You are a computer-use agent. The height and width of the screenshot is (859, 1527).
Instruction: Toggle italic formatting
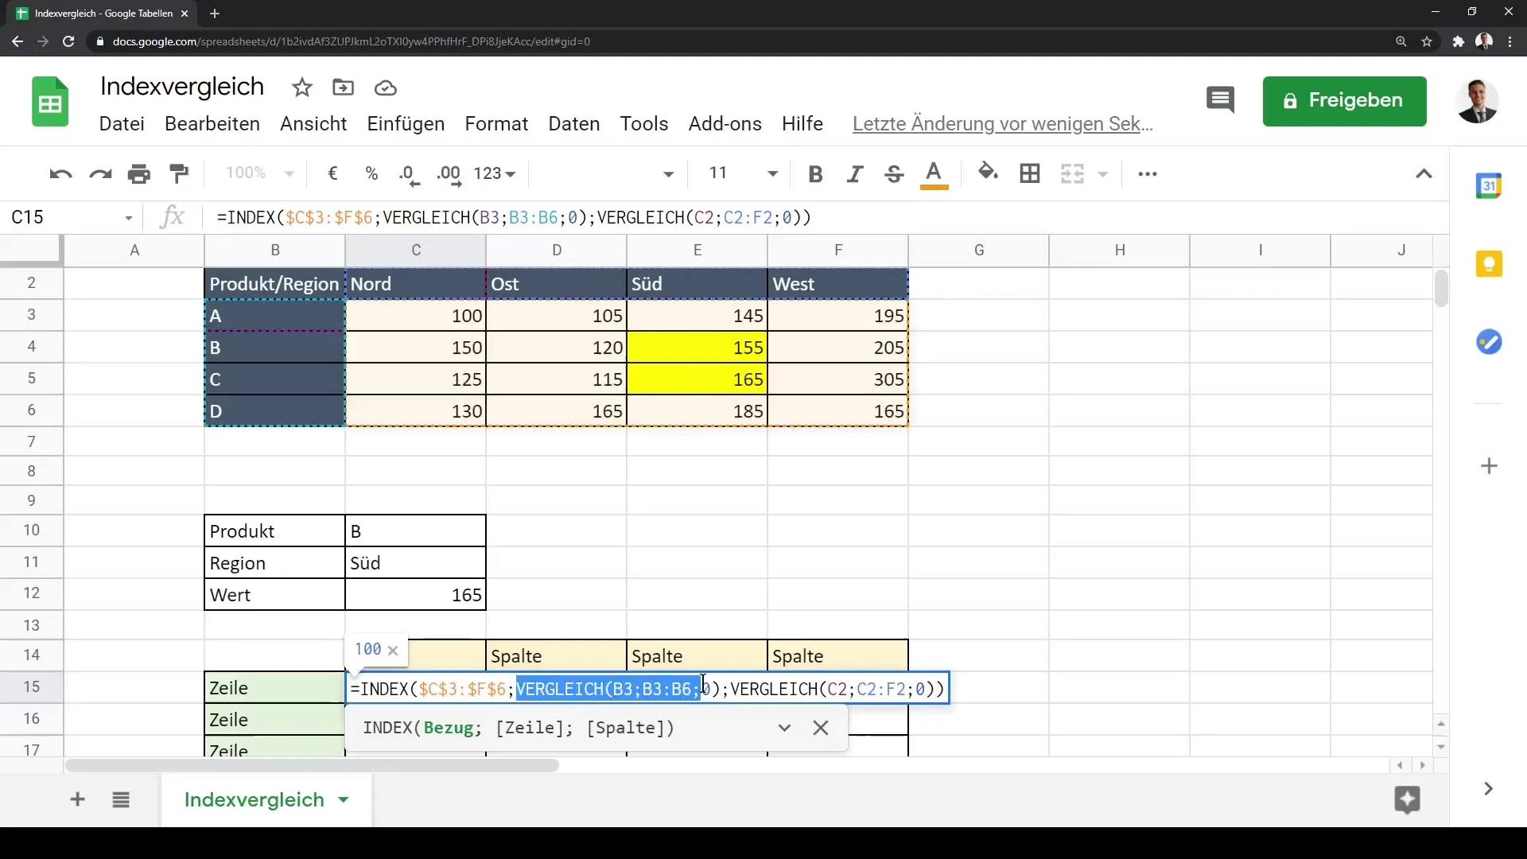coord(855,174)
